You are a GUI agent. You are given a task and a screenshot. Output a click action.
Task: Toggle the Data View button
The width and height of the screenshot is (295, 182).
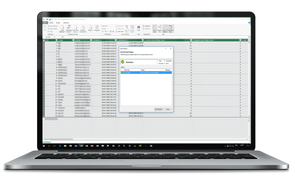pyautogui.click(x=155, y=28)
